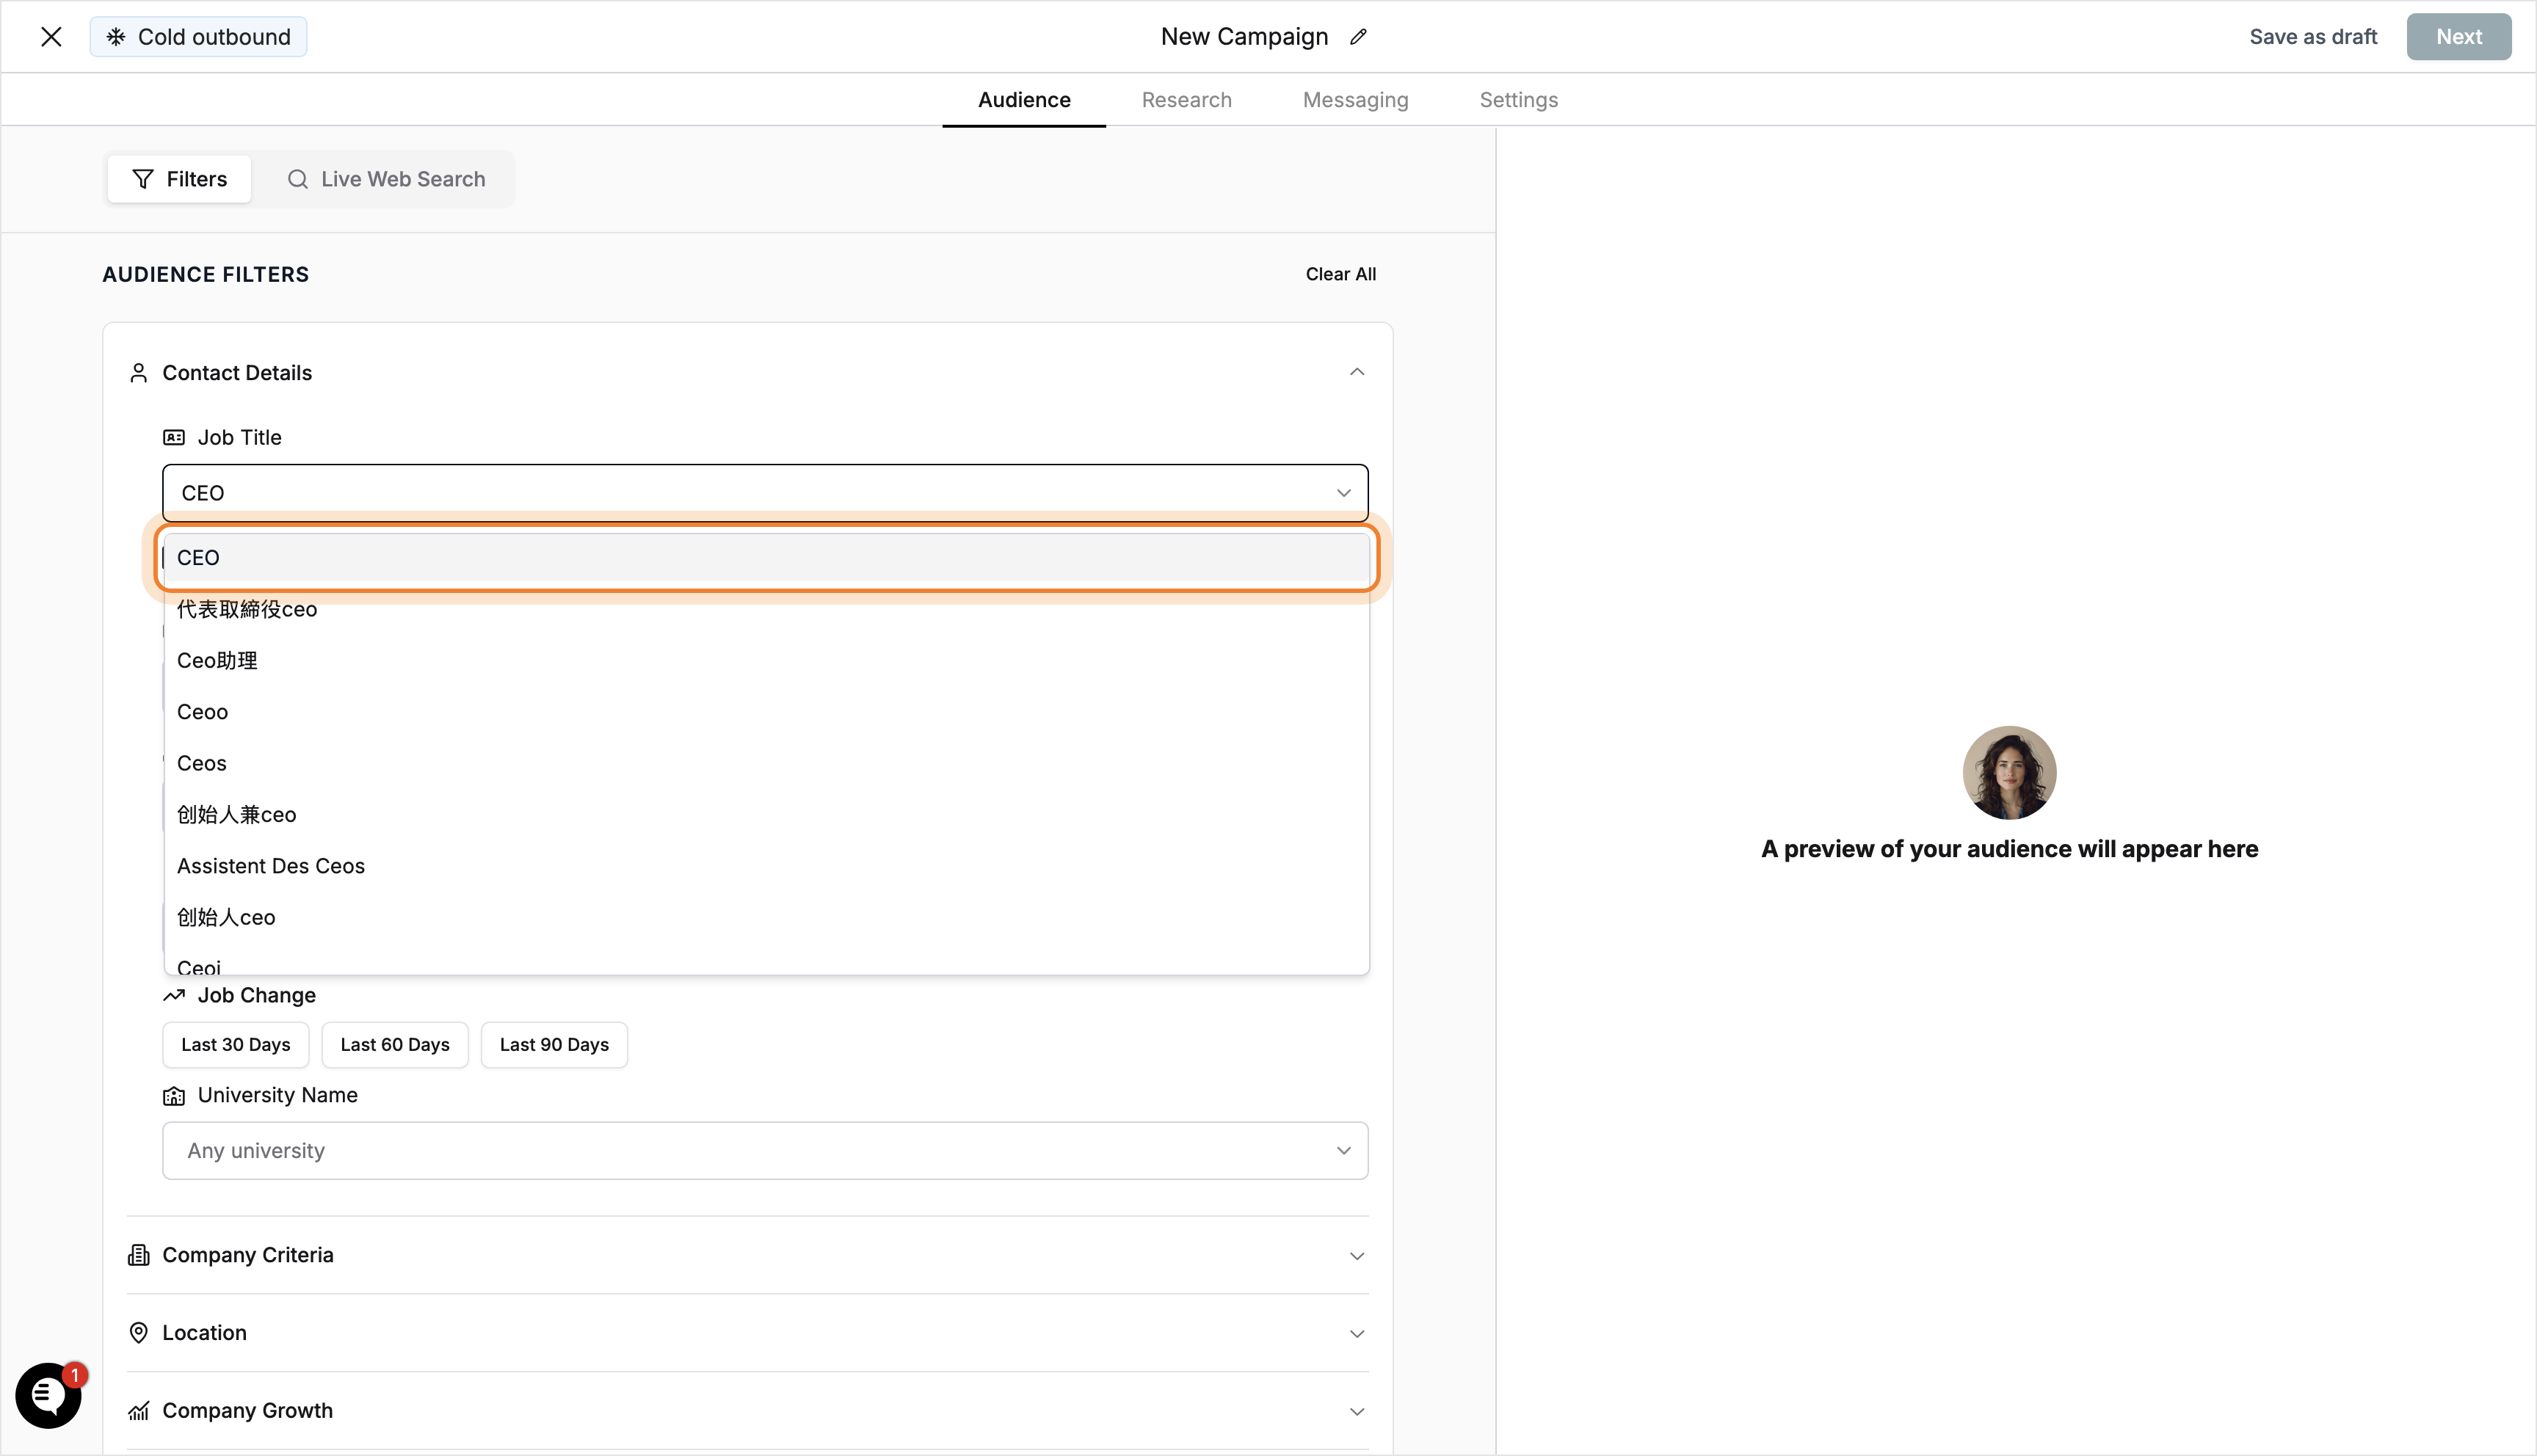Click the Clear All link
Viewport: 2537px width, 1456px height.
1340,274
